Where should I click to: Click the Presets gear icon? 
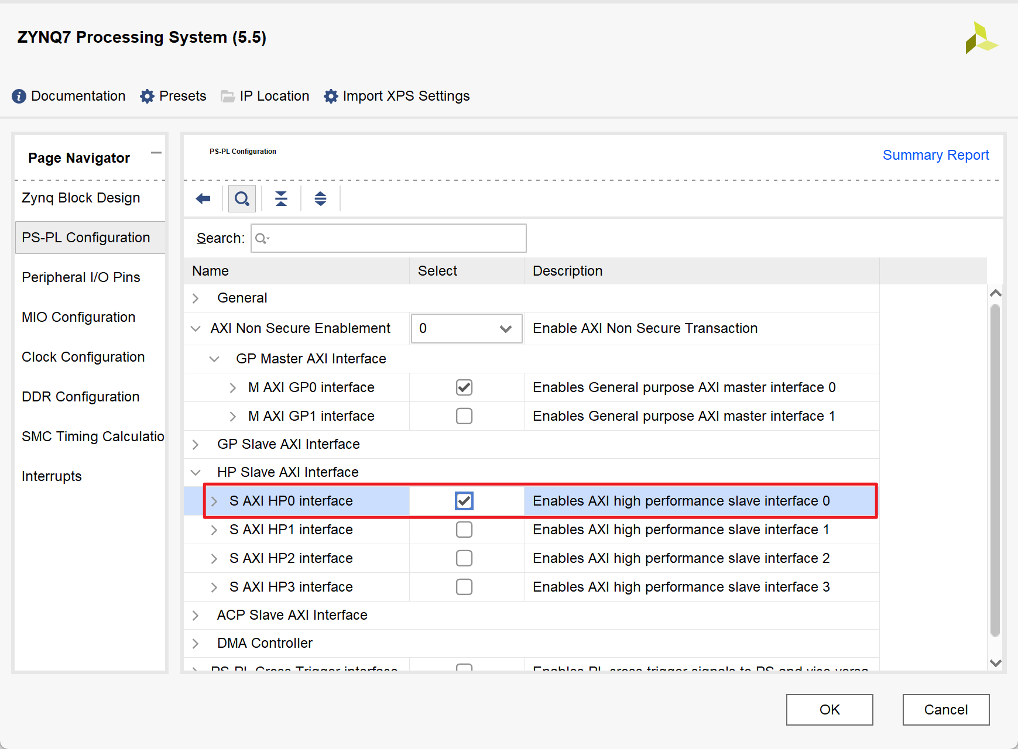click(x=147, y=96)
